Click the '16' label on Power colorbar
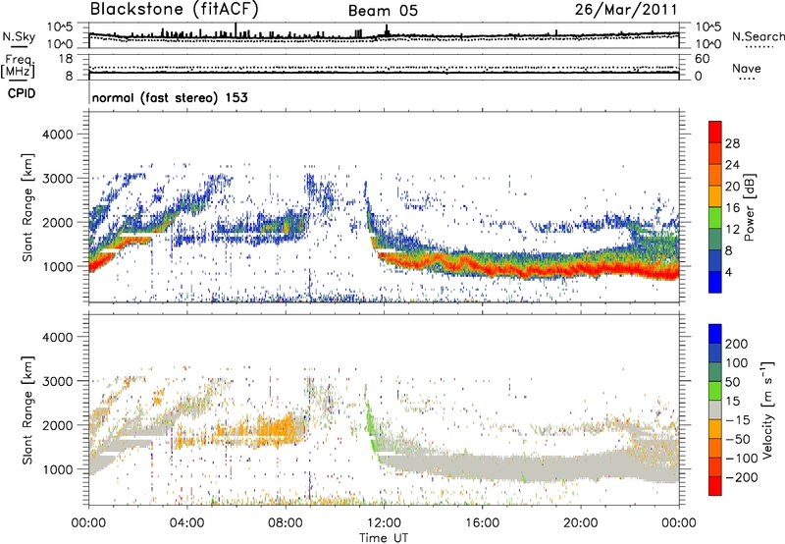The image size is (785, 544). (732, 208)
